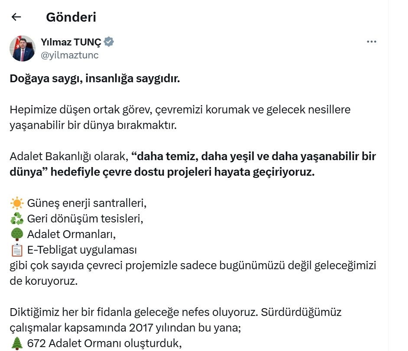Click the blue verified badge
Screen dimensions: 408x351
tap(109, 42)
